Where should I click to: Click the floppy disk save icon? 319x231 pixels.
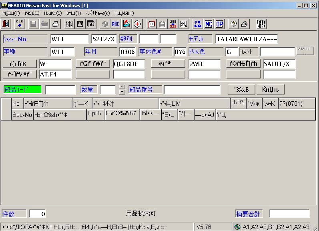pos(34,24)
